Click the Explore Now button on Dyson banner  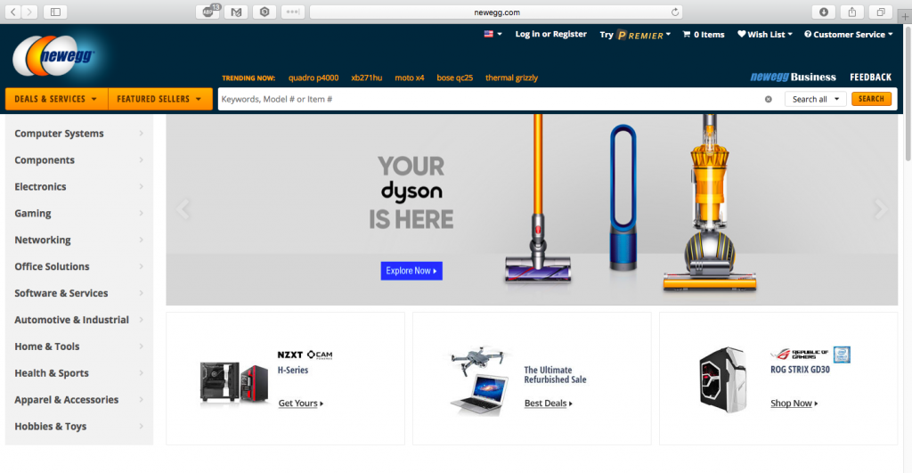coord(411,271)
